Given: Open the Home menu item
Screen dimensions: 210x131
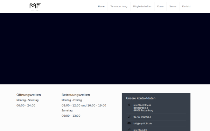Looking at the screenshot, I should 101,7.
